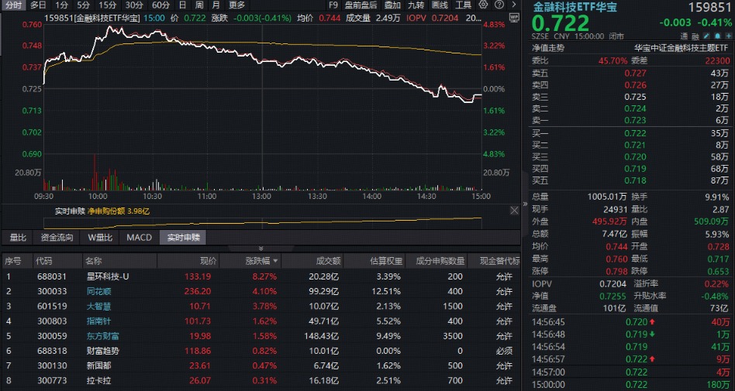Switch to the MACD tab
Image resolution: width=735 pixels, height=391 pixels.
tap(140, 238)
